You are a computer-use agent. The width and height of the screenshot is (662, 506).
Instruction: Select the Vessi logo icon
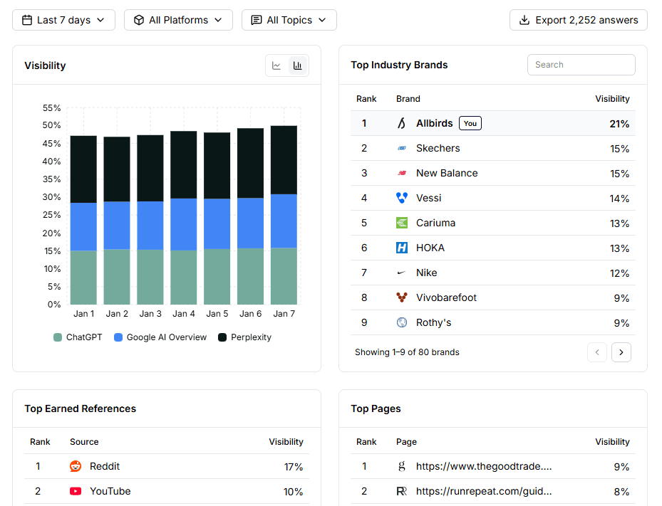click(x=402, y=198)
